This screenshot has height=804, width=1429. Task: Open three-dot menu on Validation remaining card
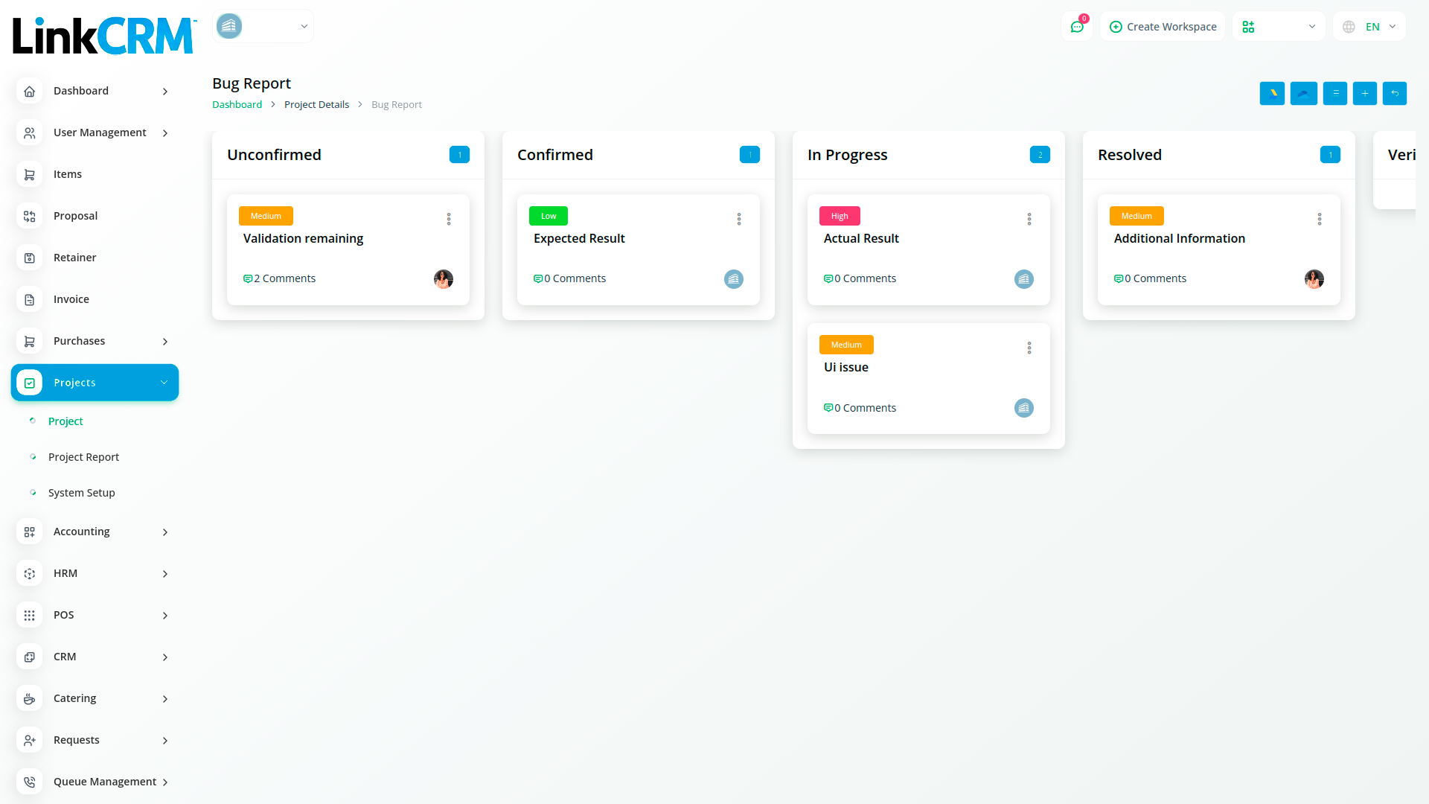[x=449, y=219]
